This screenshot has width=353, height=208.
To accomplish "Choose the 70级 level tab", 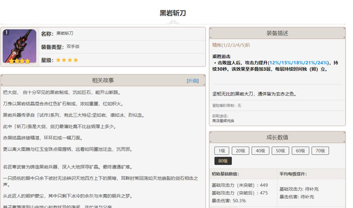I will point(319,151).
